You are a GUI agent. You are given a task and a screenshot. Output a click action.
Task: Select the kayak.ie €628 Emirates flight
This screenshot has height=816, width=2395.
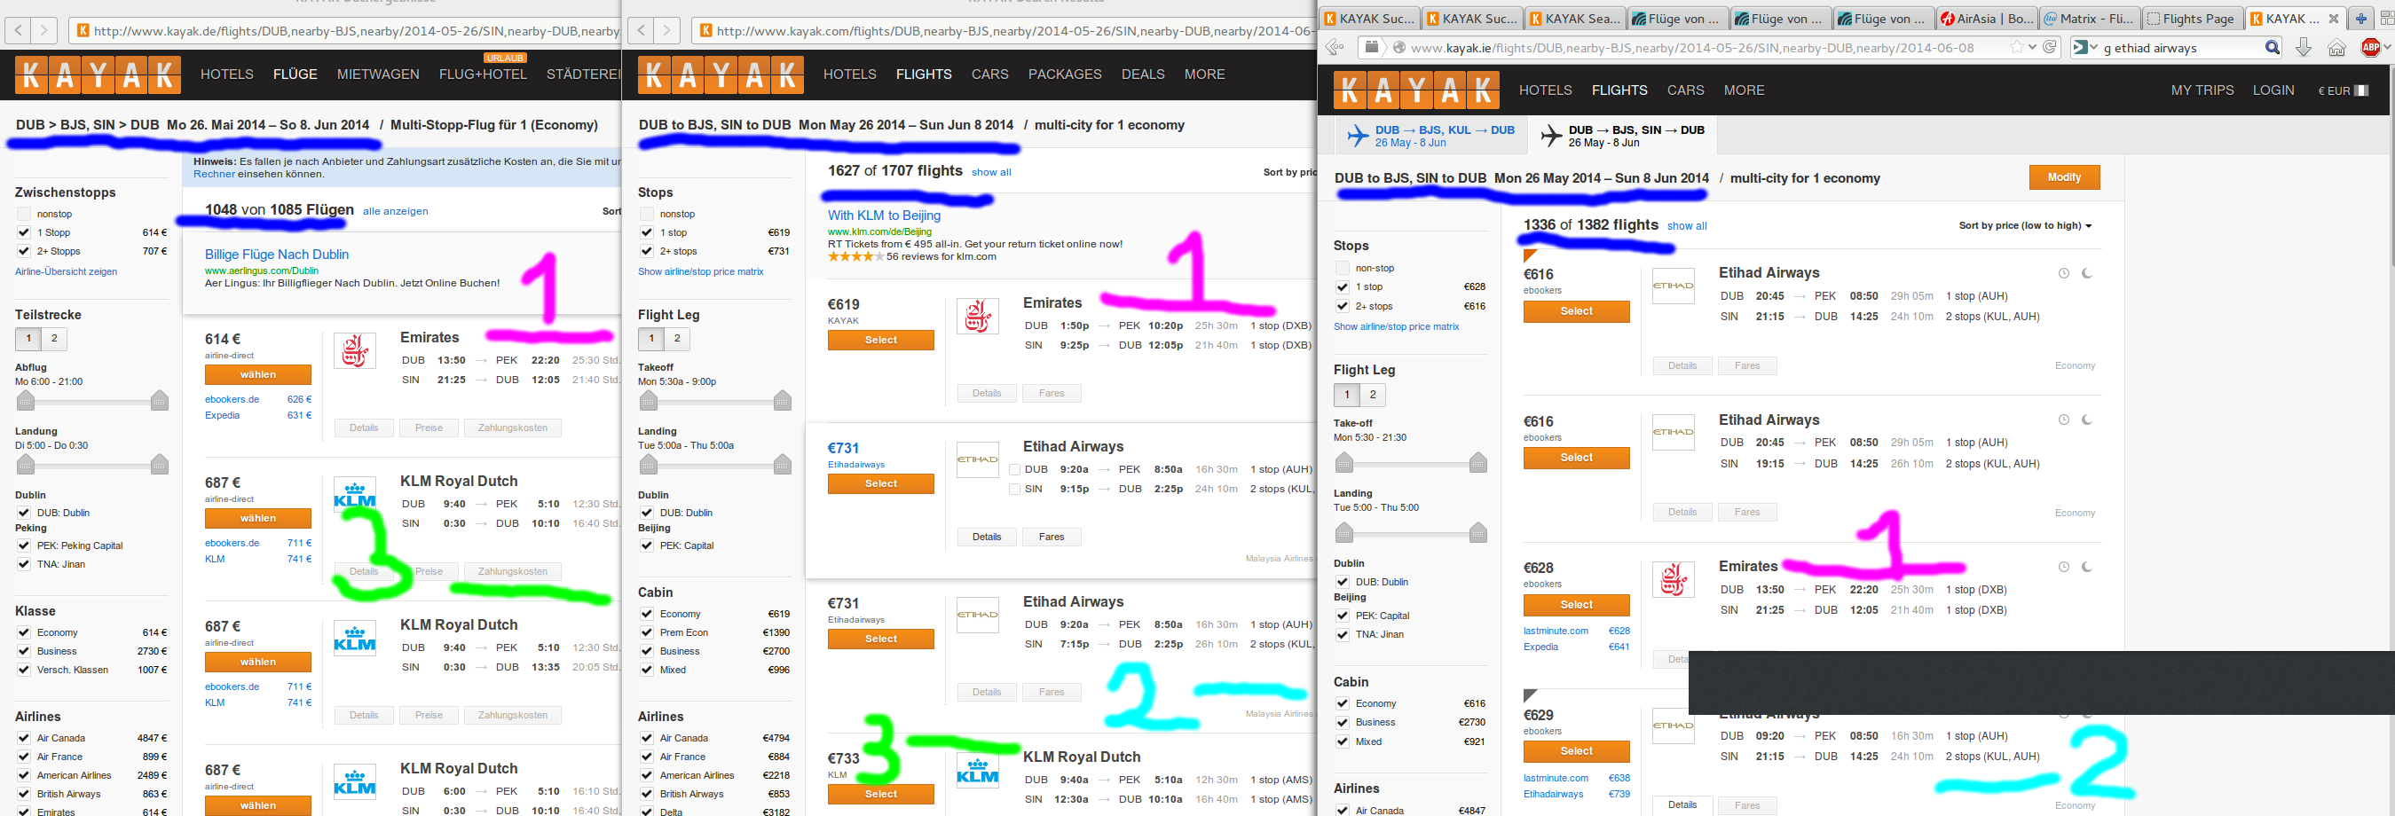coord(1576,605)
